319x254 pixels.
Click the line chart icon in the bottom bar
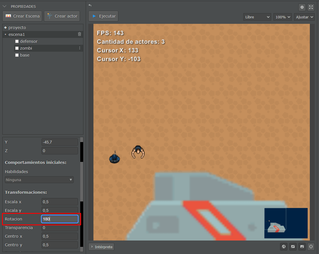[x=293, y=247]
